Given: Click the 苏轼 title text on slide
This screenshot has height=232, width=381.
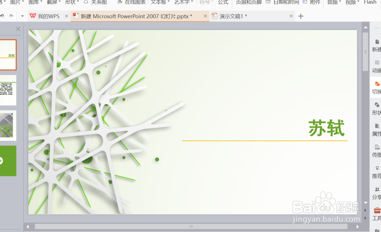Looking at the screenshot, I should tap(327, 128).
